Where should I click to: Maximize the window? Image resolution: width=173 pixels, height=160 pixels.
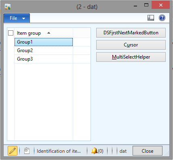coord(146,5)
